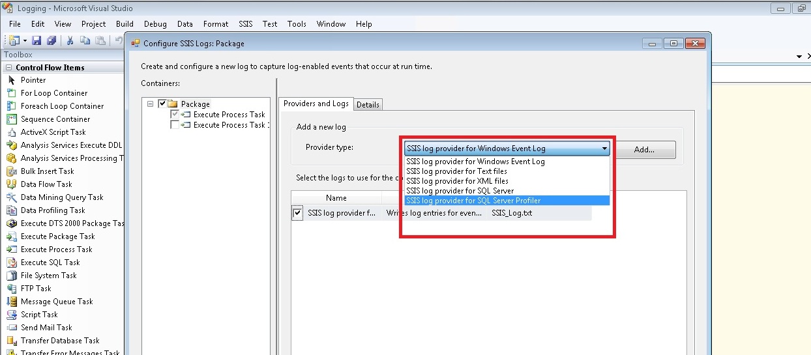This screenshot has width=811, height=355.
Task: Click the Save icon in the toolbar
Action: pos(37,40)
